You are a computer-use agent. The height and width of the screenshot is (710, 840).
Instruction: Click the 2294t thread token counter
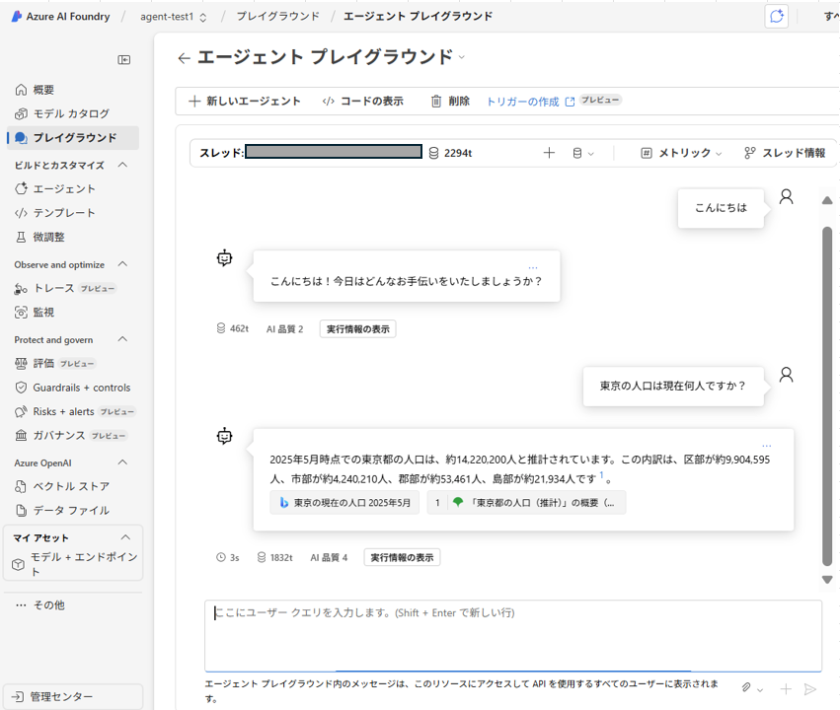[x=450, y=153]
